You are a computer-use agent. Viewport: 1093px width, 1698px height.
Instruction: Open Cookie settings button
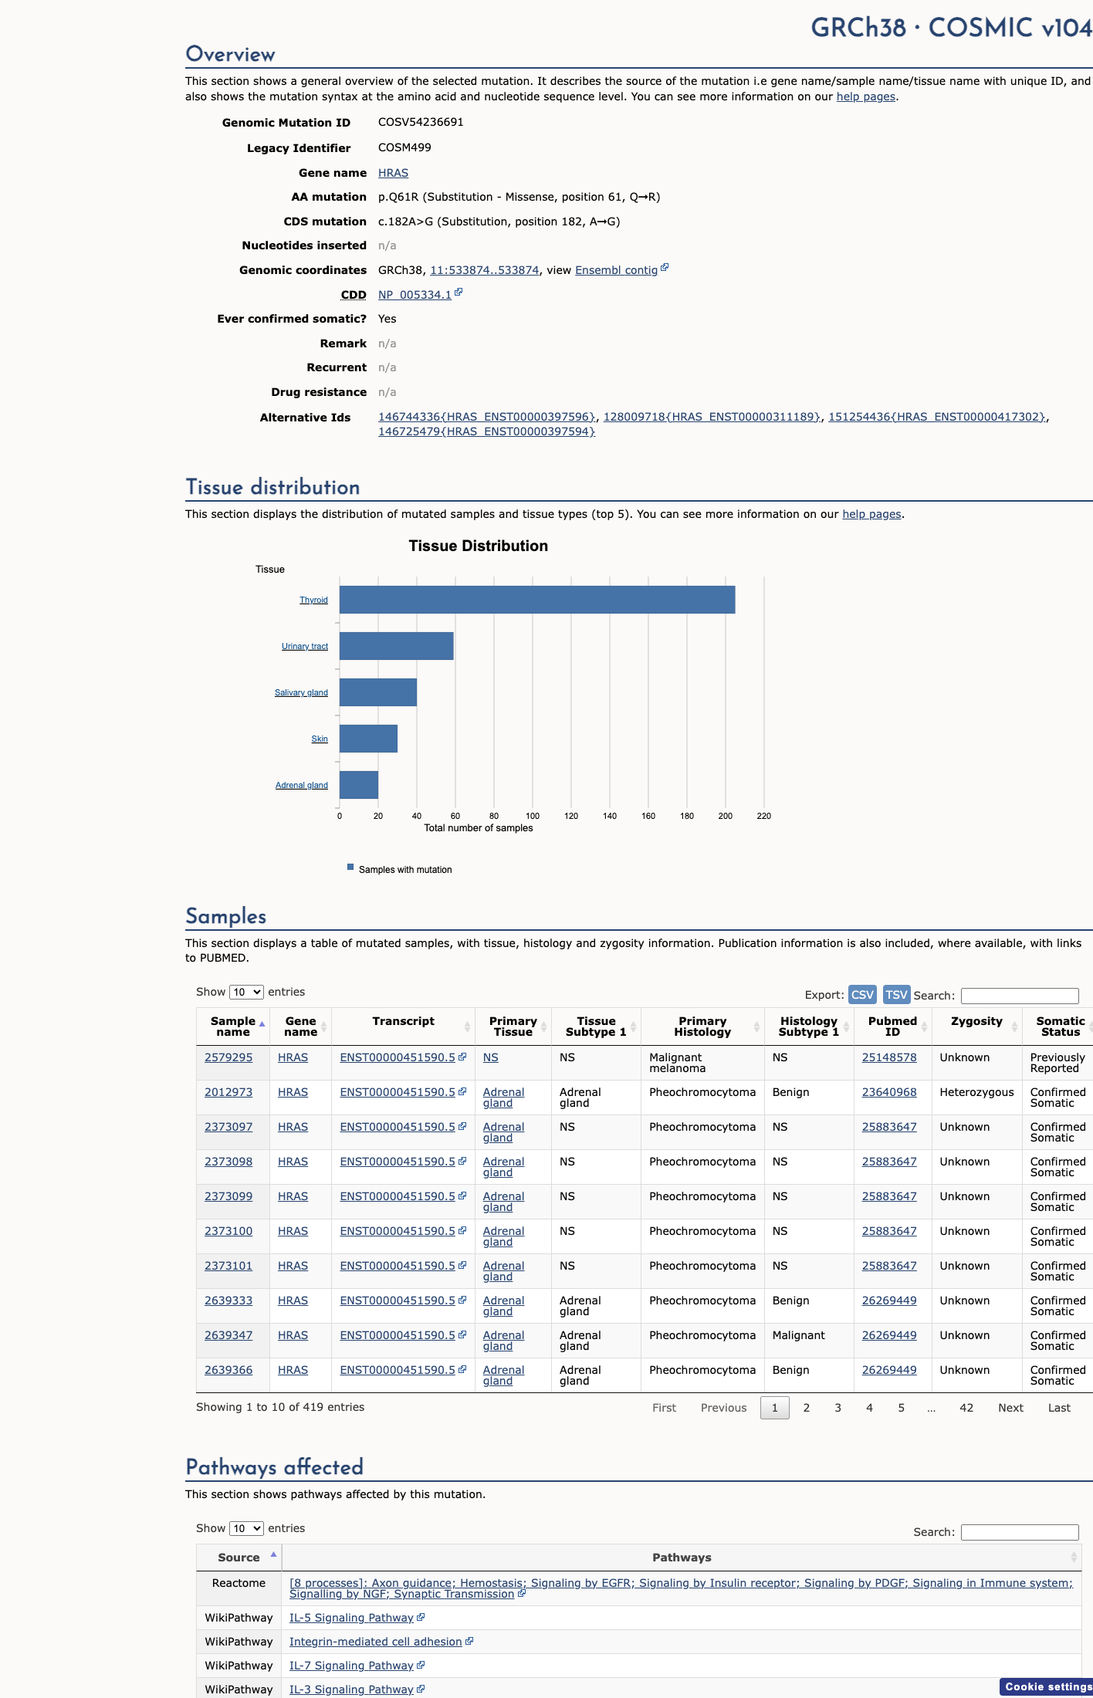coord(1047,1686)
